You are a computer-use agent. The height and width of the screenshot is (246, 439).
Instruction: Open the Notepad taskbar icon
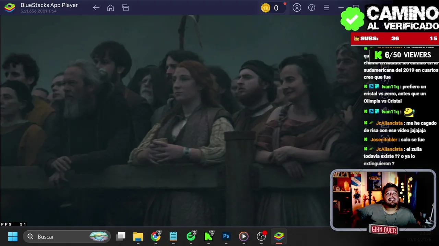pyautogui.click(x=173, y=236)
